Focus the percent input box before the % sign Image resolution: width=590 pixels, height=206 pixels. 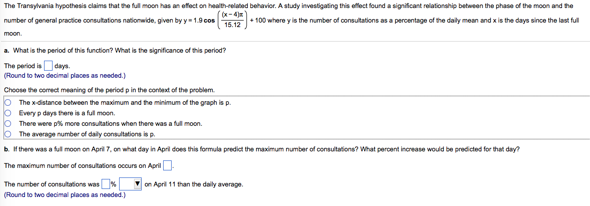[x=106, y=184]
